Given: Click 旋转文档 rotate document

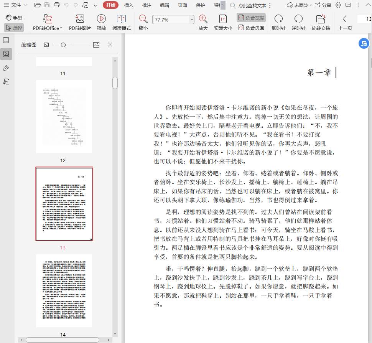Looking at the screenshot, I should [321, 22].
